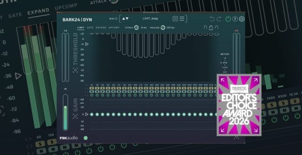Click the threshold global triangle handle
The image size is (302, 155).
point(87,44)
